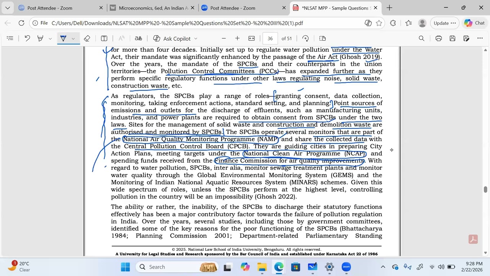Launch Copilot from the taskbar

[x=245, y=267]
